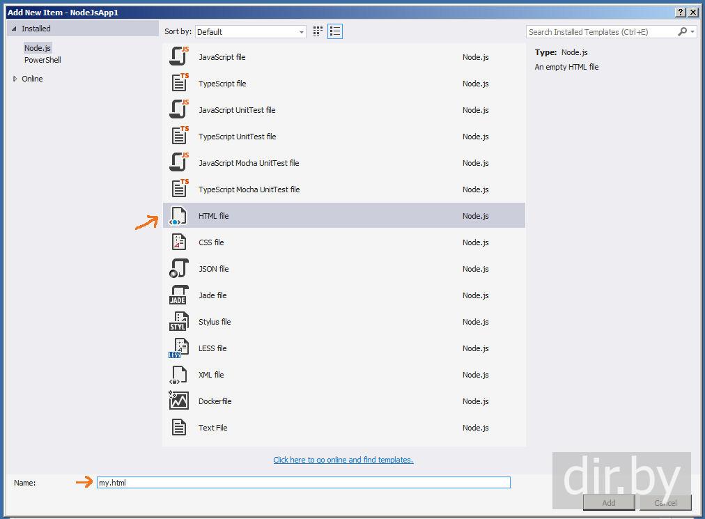Click the Stylus file template icon
705x519 pixels.
point(179,322)
